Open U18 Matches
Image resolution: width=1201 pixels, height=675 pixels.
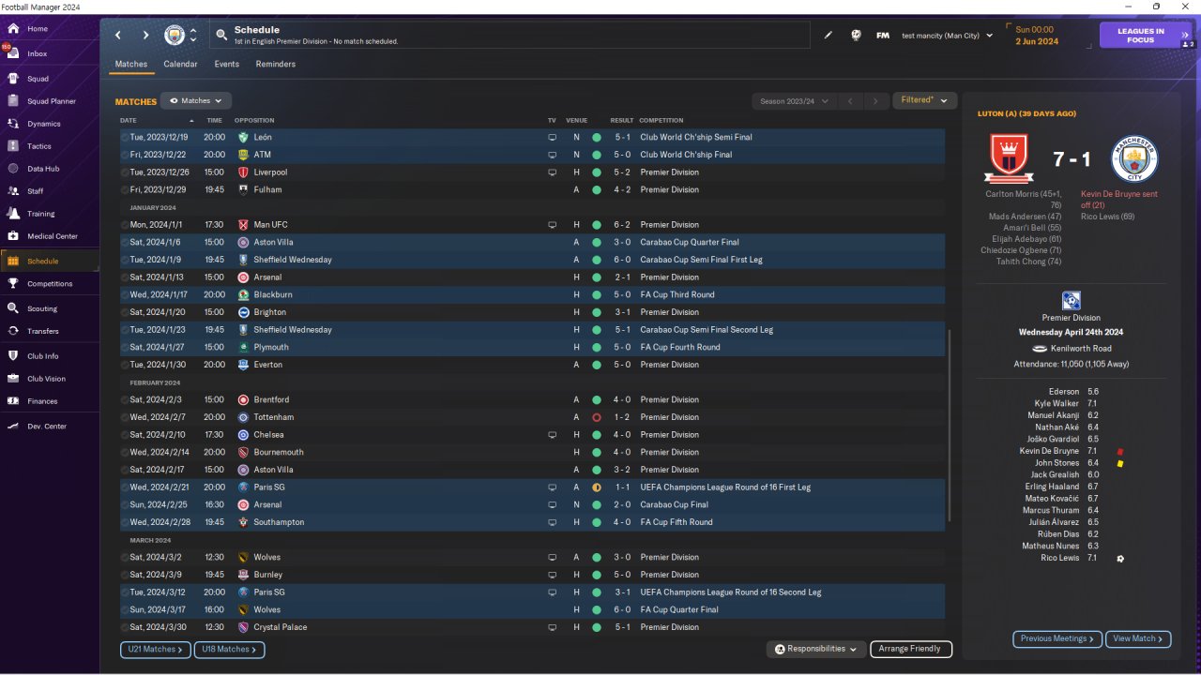point(230,649)
